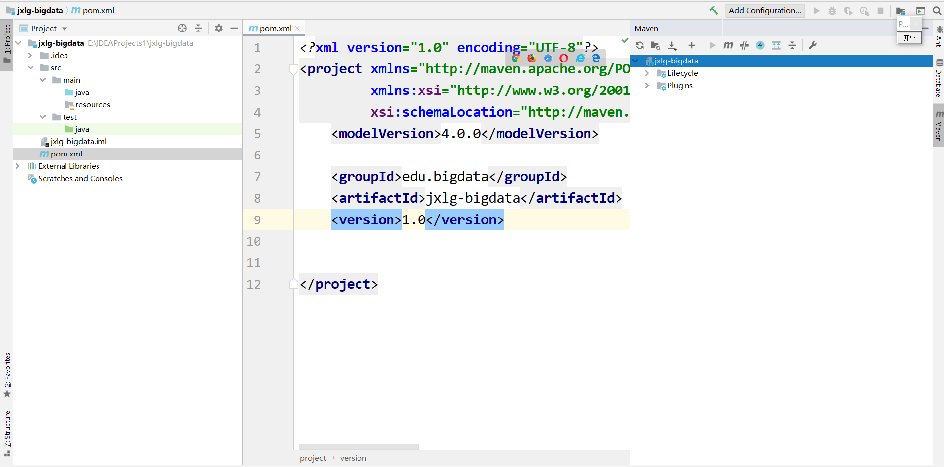Toggle fold marker on line 2

pyautogui.click(x=293, y=69)
